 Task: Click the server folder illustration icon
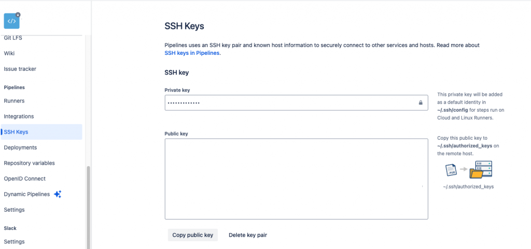[480, 170]
